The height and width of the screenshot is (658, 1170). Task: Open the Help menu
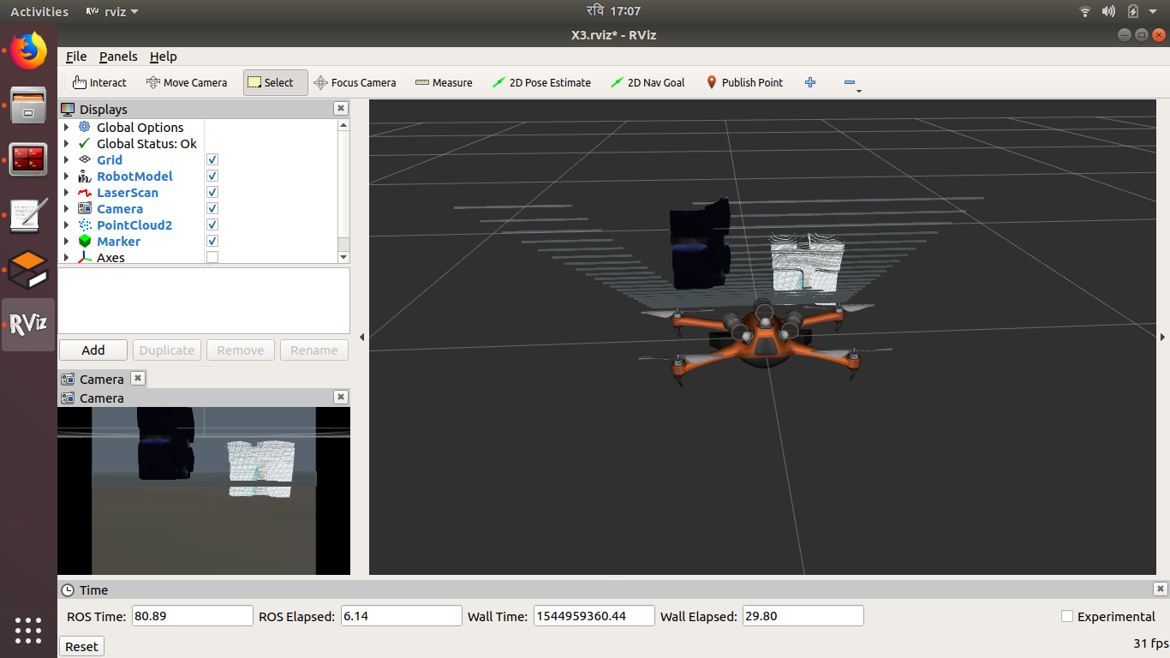pos(163,56)
